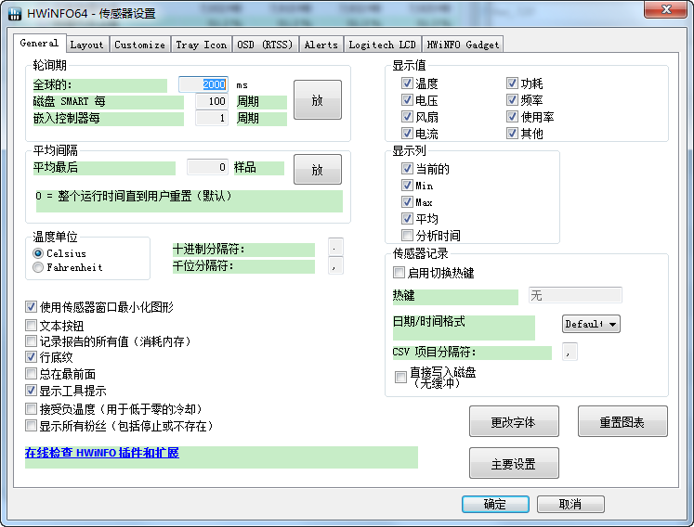This screenshot has width=694, height=527.
Task: Toggle 行底纹 checkbox
Action: 31,357
